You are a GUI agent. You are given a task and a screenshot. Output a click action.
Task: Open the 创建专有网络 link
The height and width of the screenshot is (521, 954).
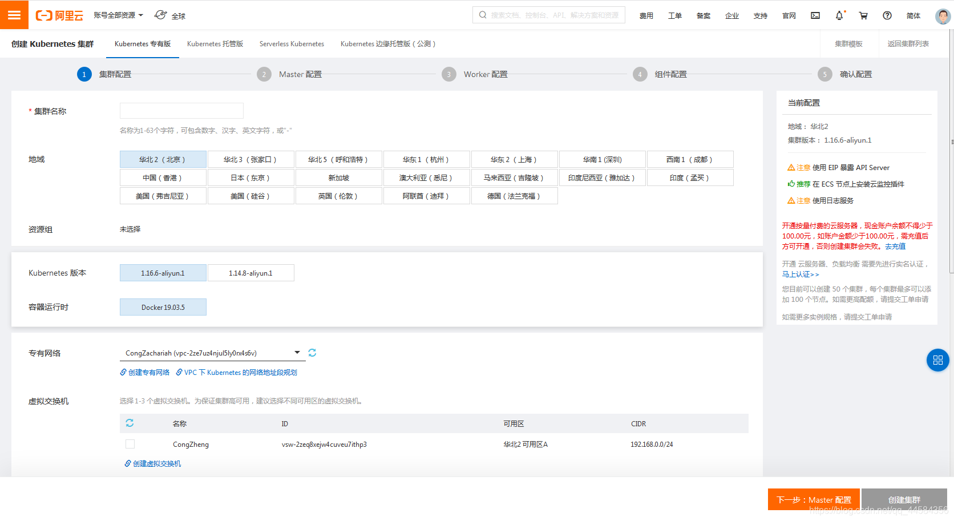[x=145, y=372]
